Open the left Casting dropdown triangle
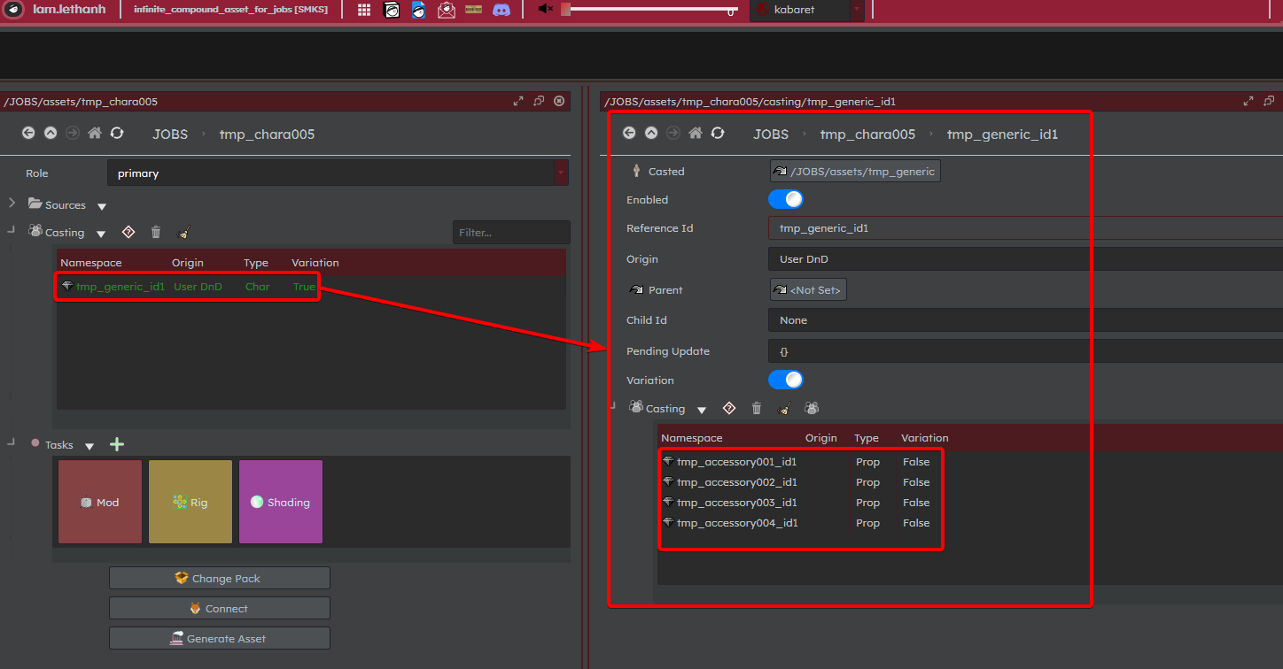The width and height of the screenshot is (1283, 669). point(101,234)
